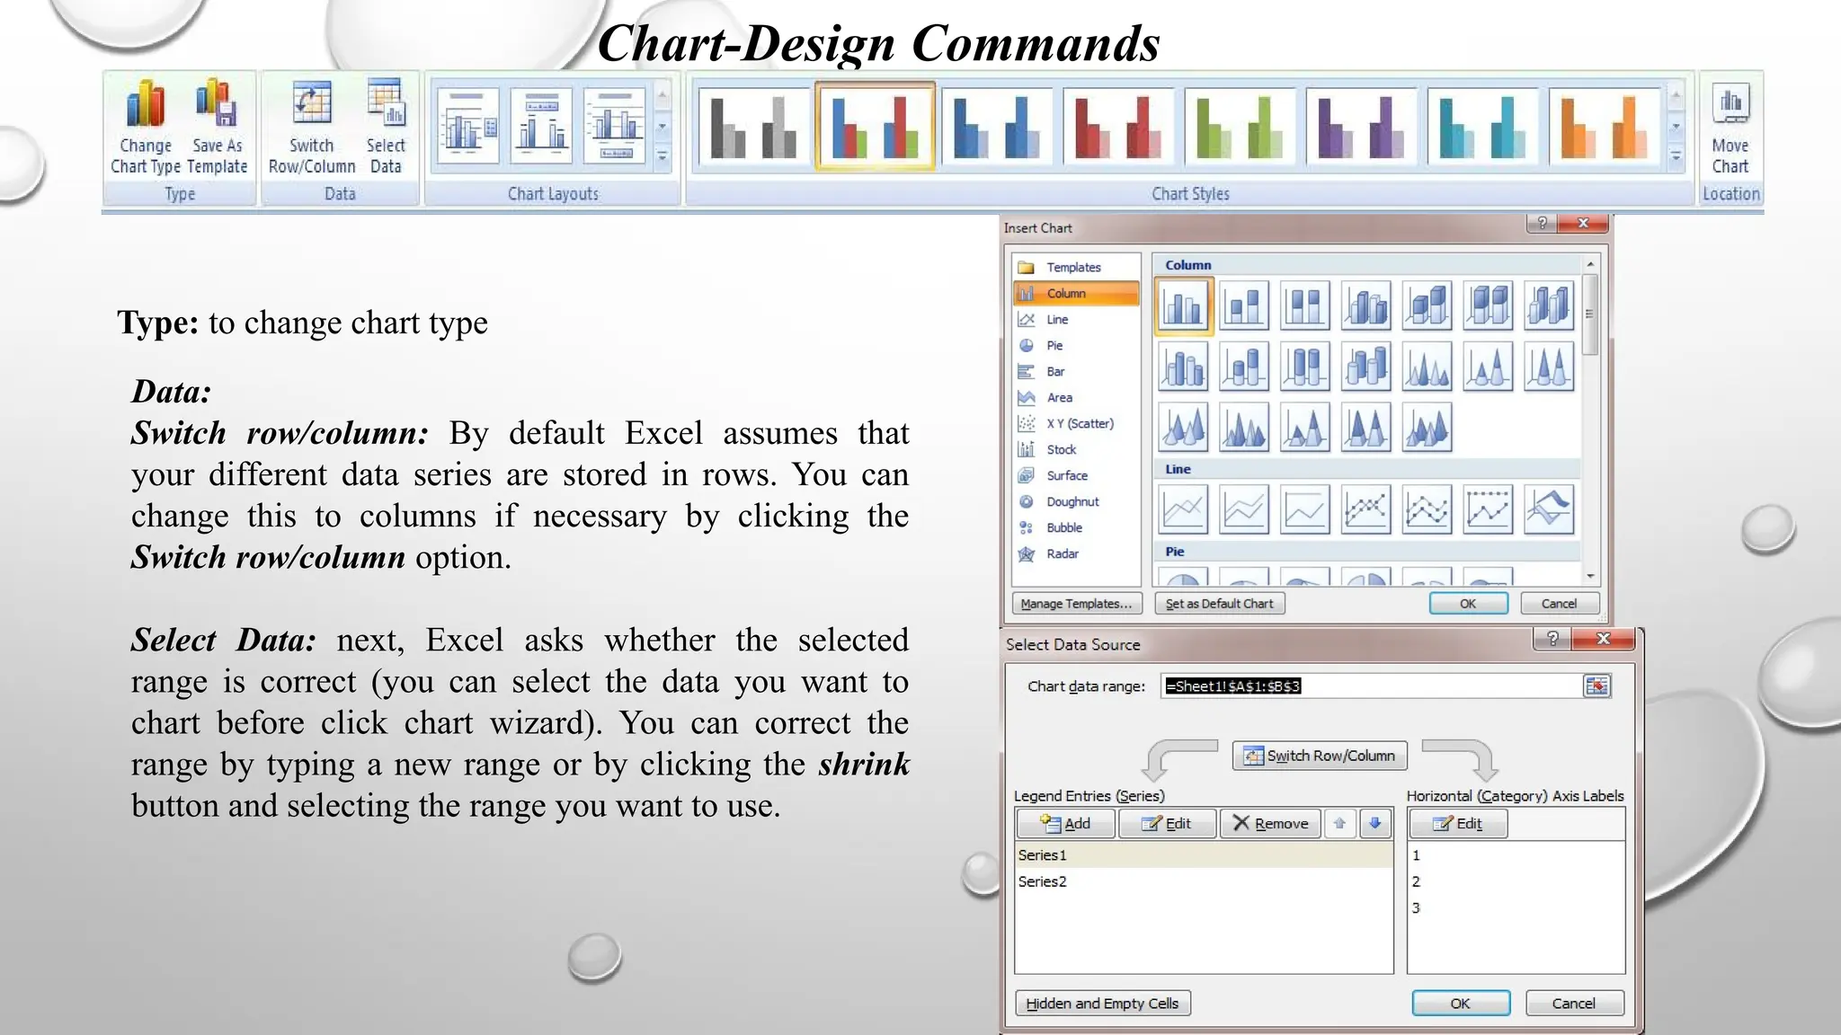Select Area category in Insert Chart
This screenshot has height=1035, width=1841.
(1076, 397)
